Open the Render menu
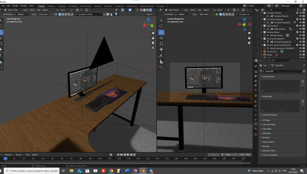 [15, 6]
